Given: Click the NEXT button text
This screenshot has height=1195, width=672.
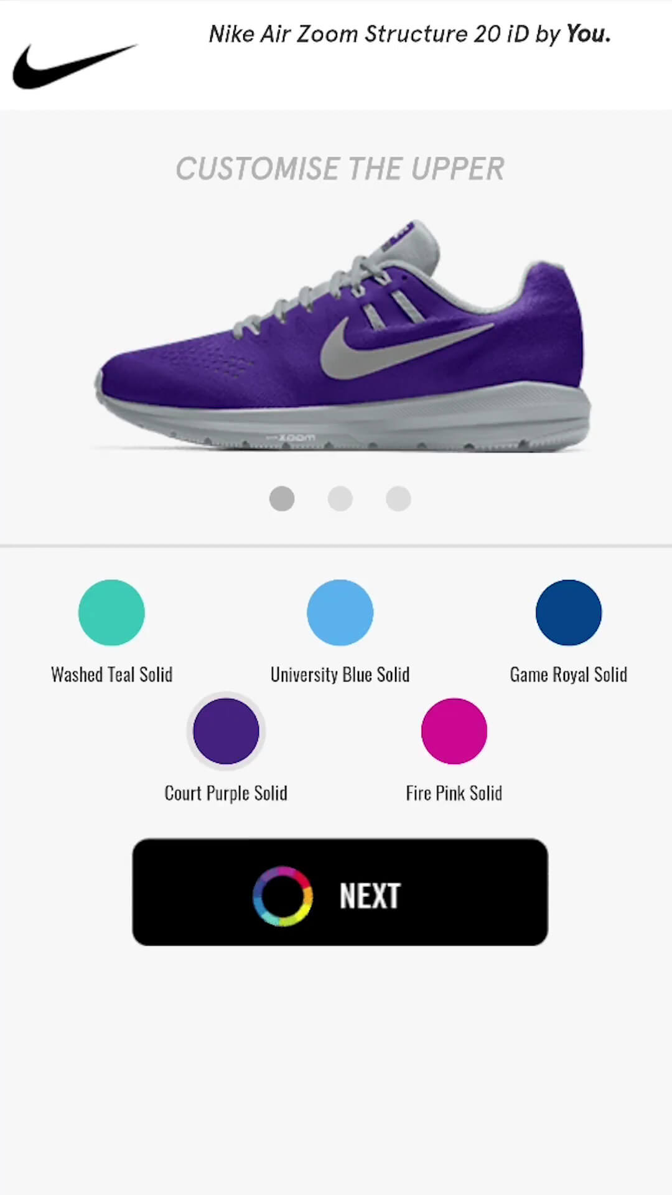Looking at the screenshot, I should (370, 896).
